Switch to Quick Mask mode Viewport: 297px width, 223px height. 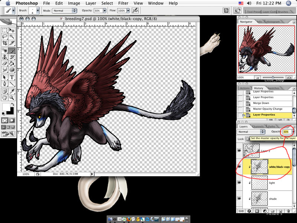point(12,120)
